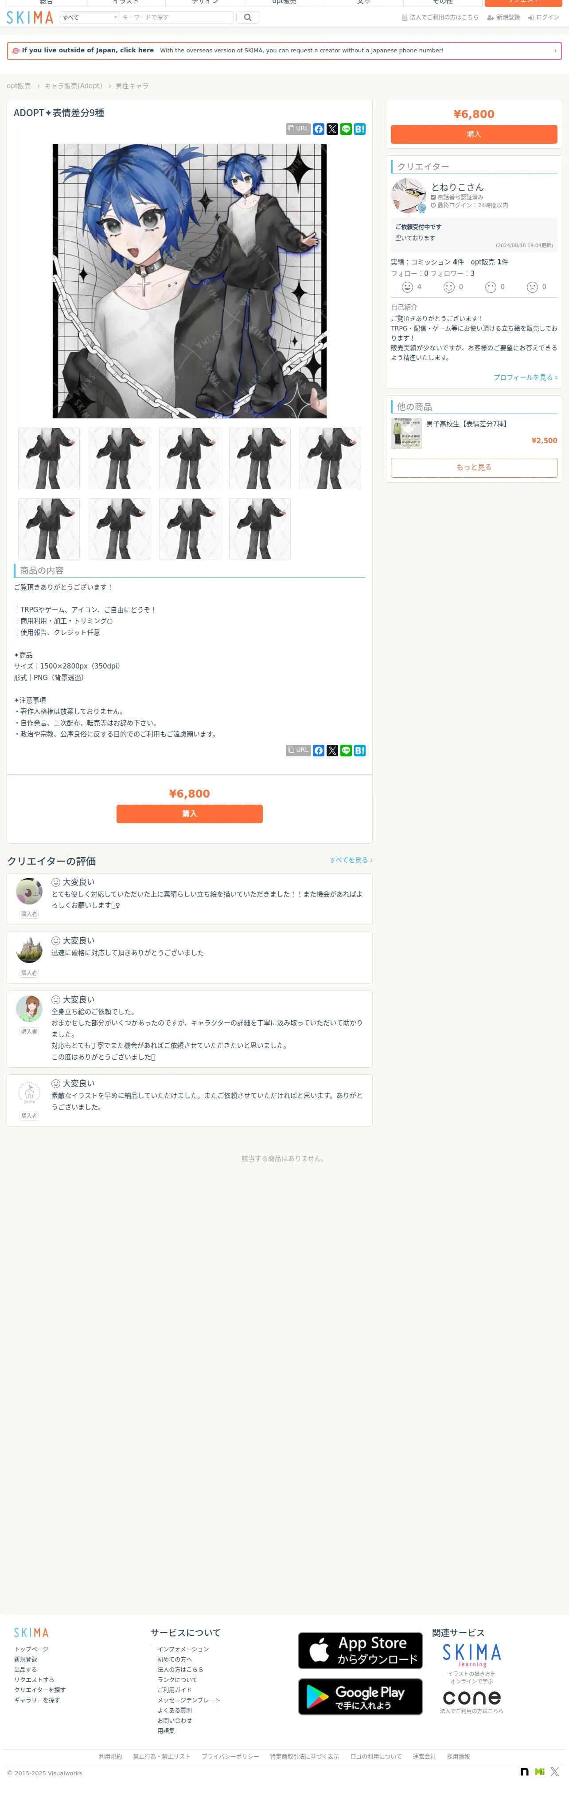Select last expression thumbnail in top row
Image resolution: width=569 pixels, height=1809 pixels.
click(x=331, y=459)
